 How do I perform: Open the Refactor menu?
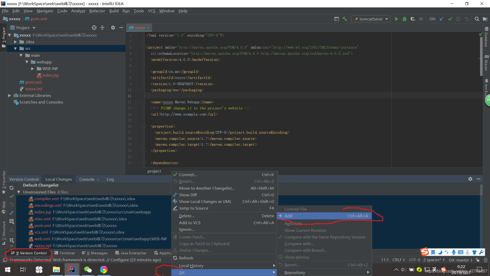coord(97,11)
